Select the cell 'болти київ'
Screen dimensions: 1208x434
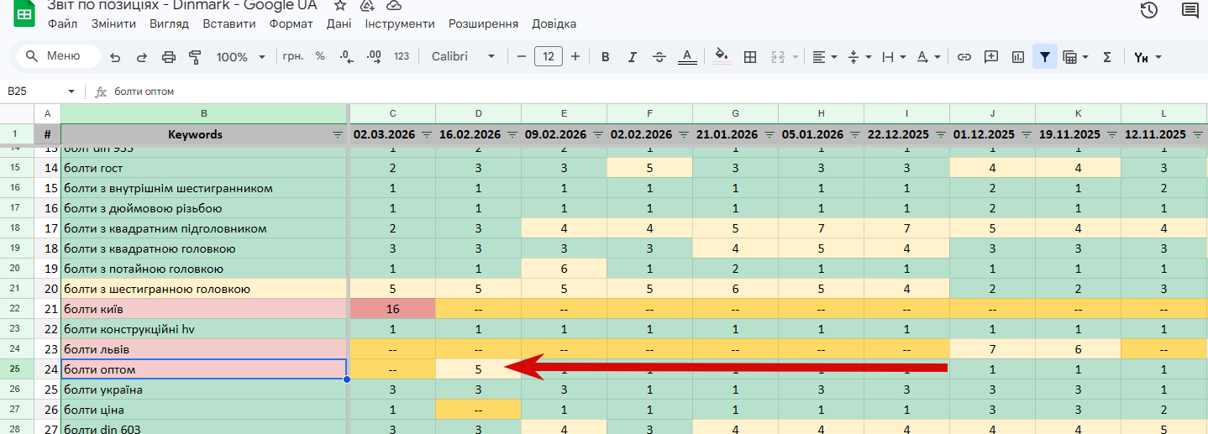pos(204,308)
